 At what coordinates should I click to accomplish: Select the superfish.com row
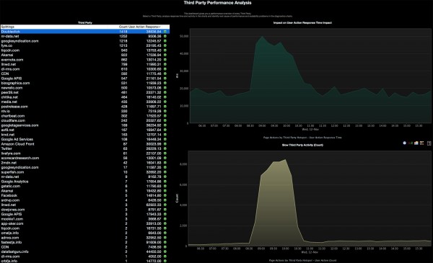click(x=84, y=172)
